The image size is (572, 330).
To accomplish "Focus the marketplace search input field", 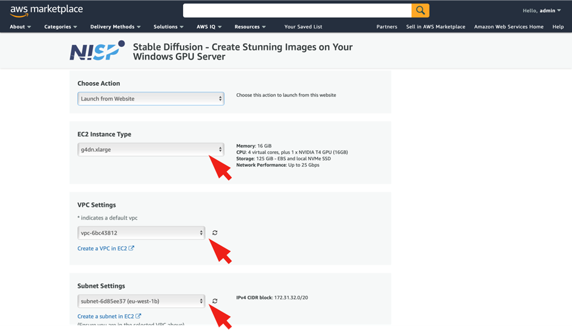I will tap(298, 10).
